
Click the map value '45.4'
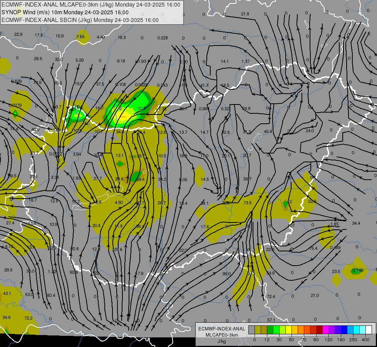click(x=268, y=131)
